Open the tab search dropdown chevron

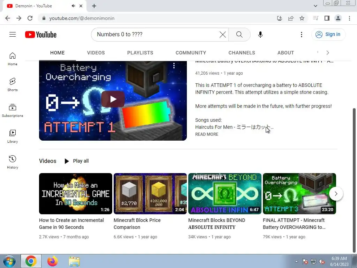coord(315,6)
